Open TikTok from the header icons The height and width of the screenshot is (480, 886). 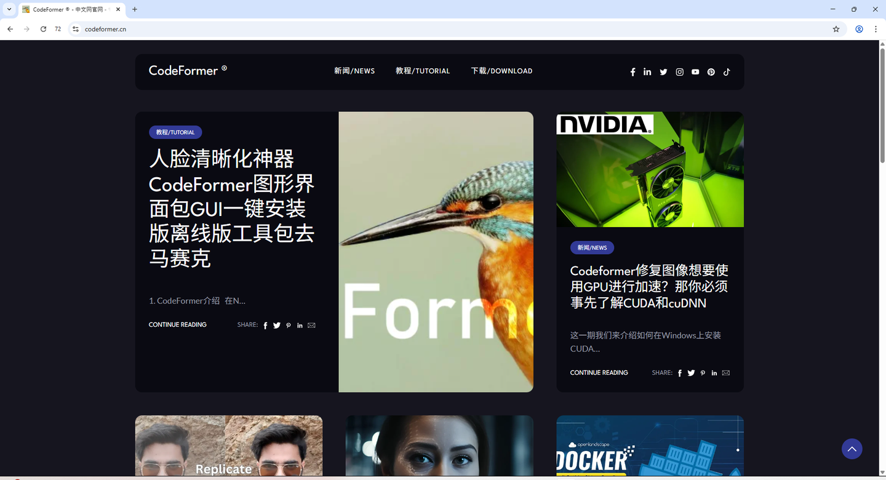click(x=727, y=72)
